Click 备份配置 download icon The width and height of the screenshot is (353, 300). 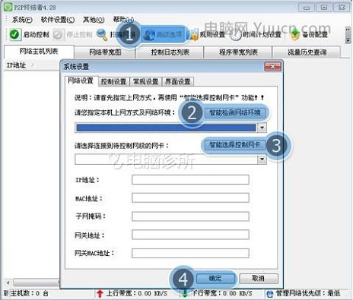[295, 35]
